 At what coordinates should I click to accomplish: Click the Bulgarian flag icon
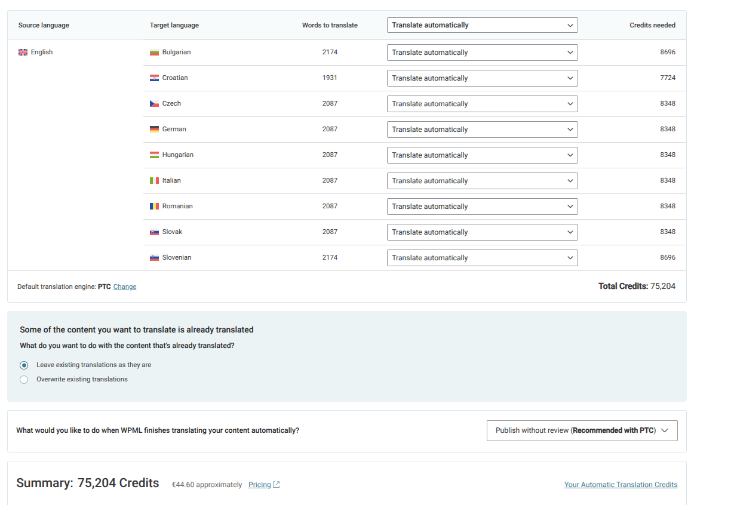pyautogui.click(x=154, y=53)
